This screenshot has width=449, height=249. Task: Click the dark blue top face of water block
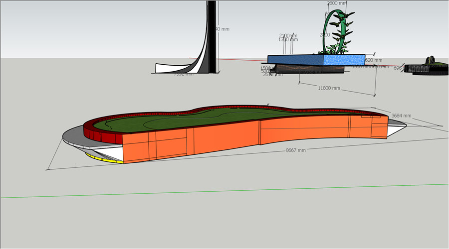[294, 59]
